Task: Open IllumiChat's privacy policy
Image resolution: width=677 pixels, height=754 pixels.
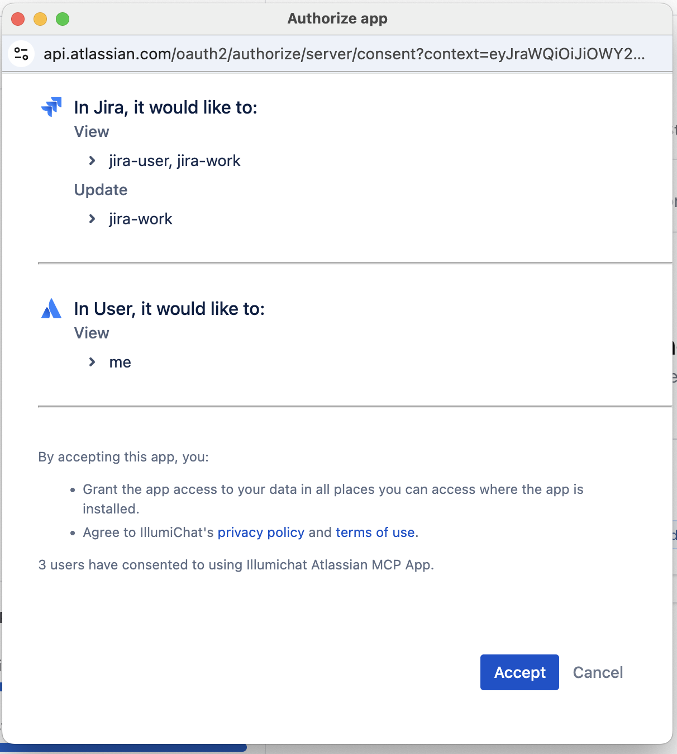Action: coord(260,532)
